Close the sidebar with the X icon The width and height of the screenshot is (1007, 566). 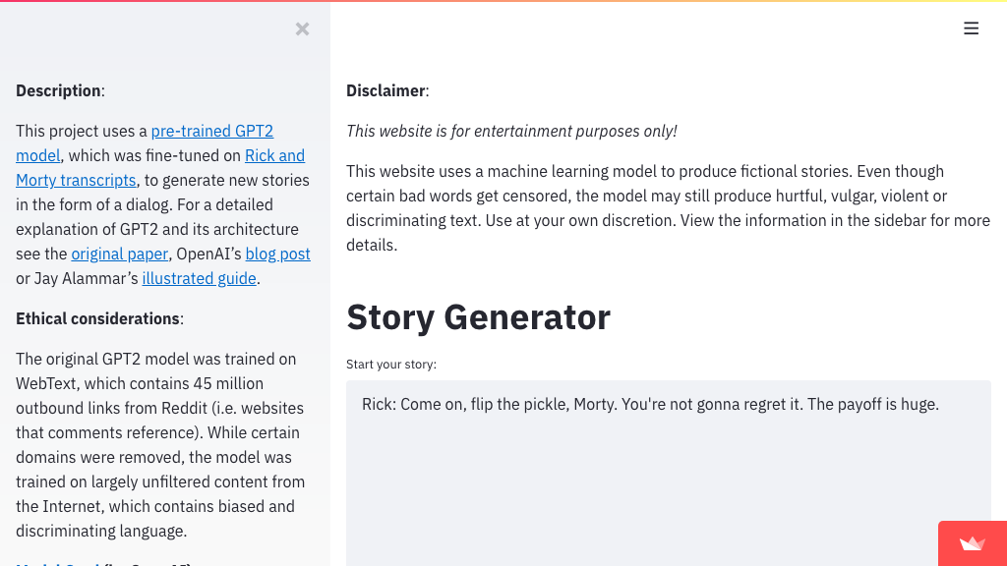click(x=303, y=28)
